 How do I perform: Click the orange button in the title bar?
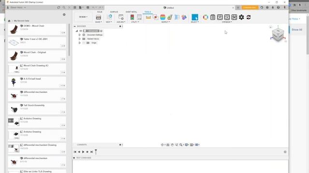[x=250, y=8]
